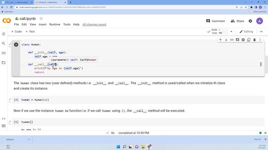
Task: Open the Runtime menu
Action: coord(55,25)
